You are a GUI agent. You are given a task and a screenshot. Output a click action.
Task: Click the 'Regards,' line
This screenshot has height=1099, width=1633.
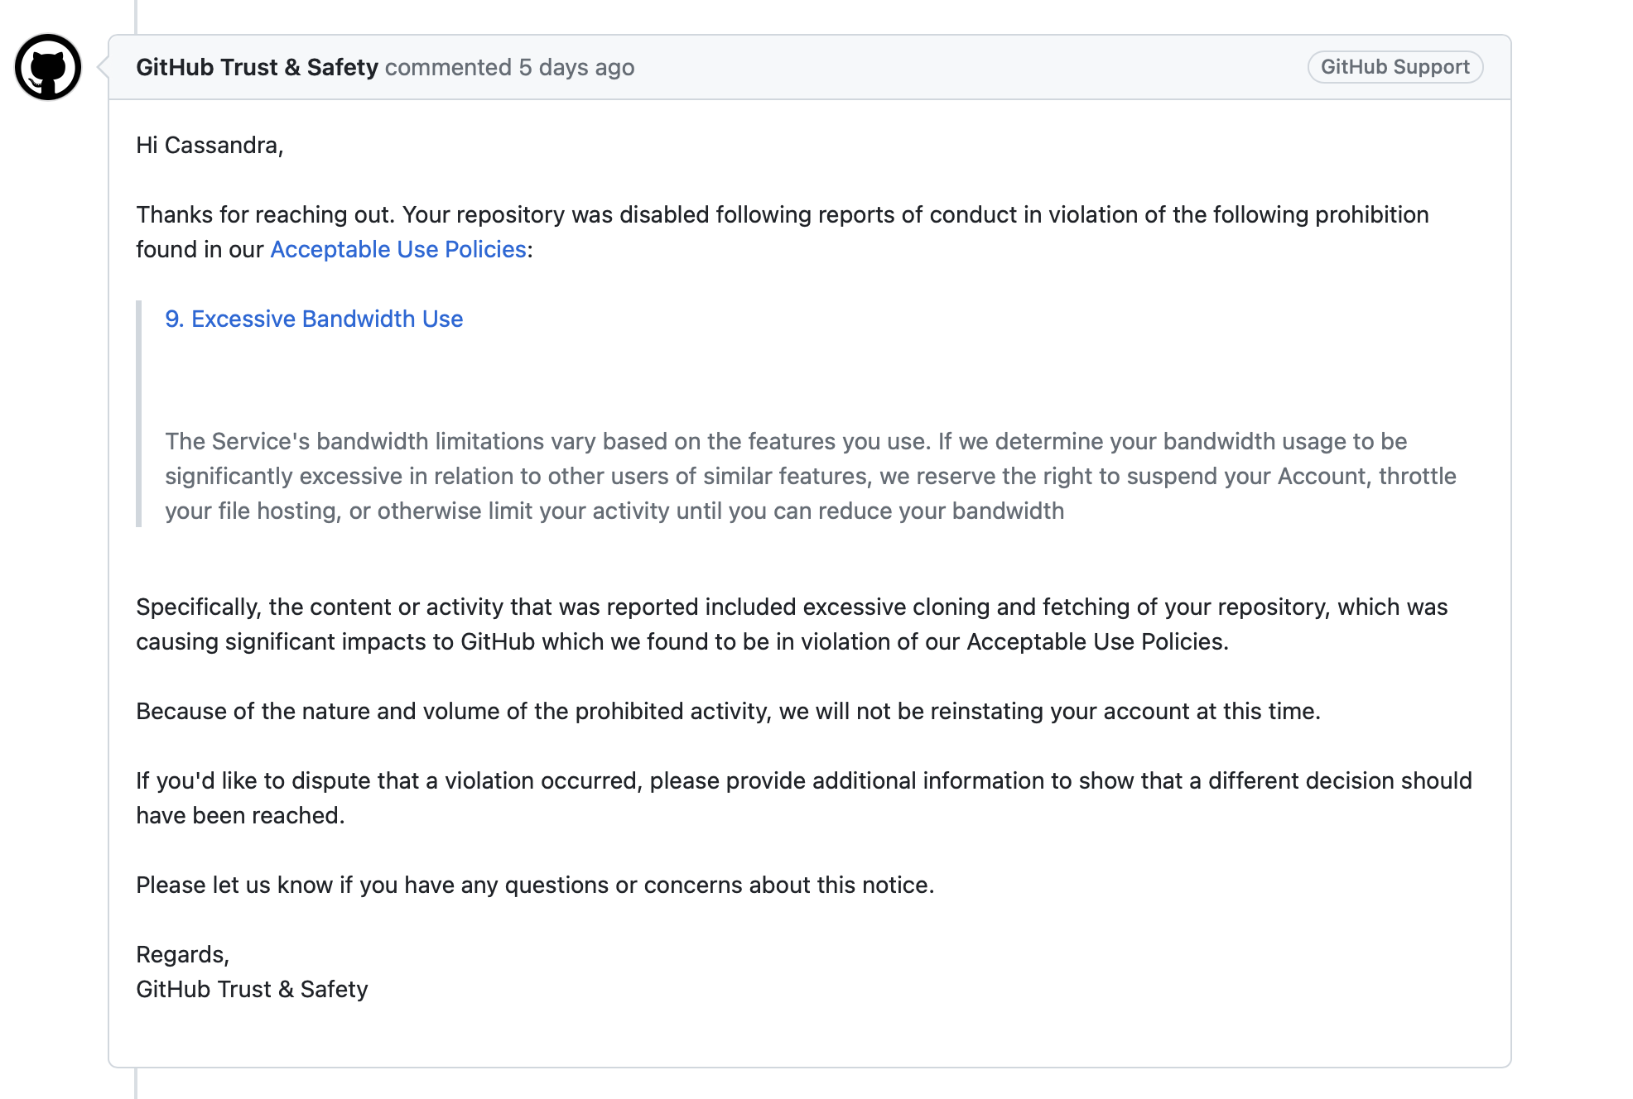[x=182, y=954]
